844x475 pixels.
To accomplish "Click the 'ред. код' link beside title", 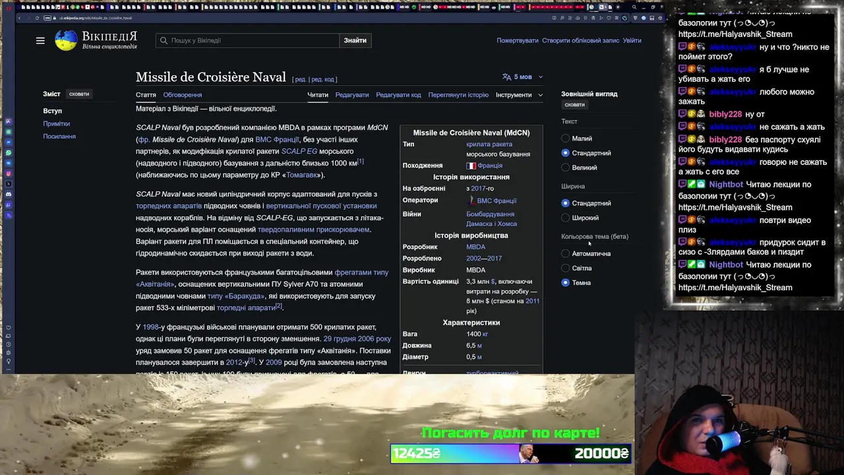I will [x=323, y=80].
